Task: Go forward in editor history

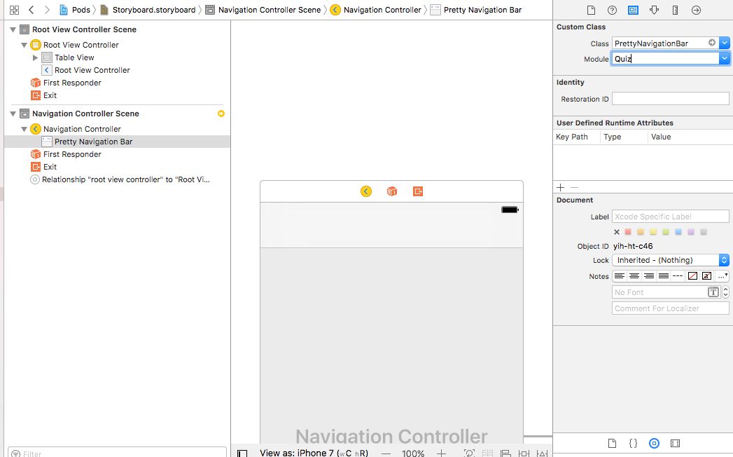Action: click(47, 10)
